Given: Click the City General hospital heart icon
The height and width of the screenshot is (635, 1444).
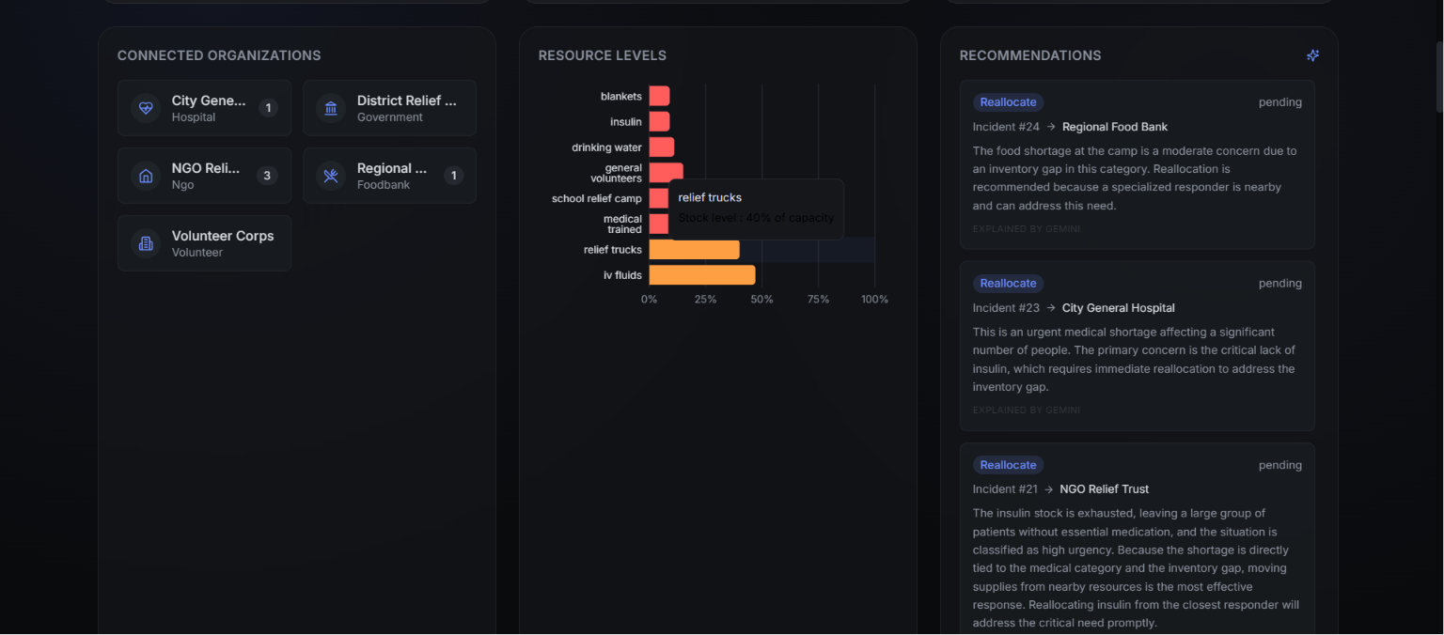Looking at the screenshot, I should [146, 108].
